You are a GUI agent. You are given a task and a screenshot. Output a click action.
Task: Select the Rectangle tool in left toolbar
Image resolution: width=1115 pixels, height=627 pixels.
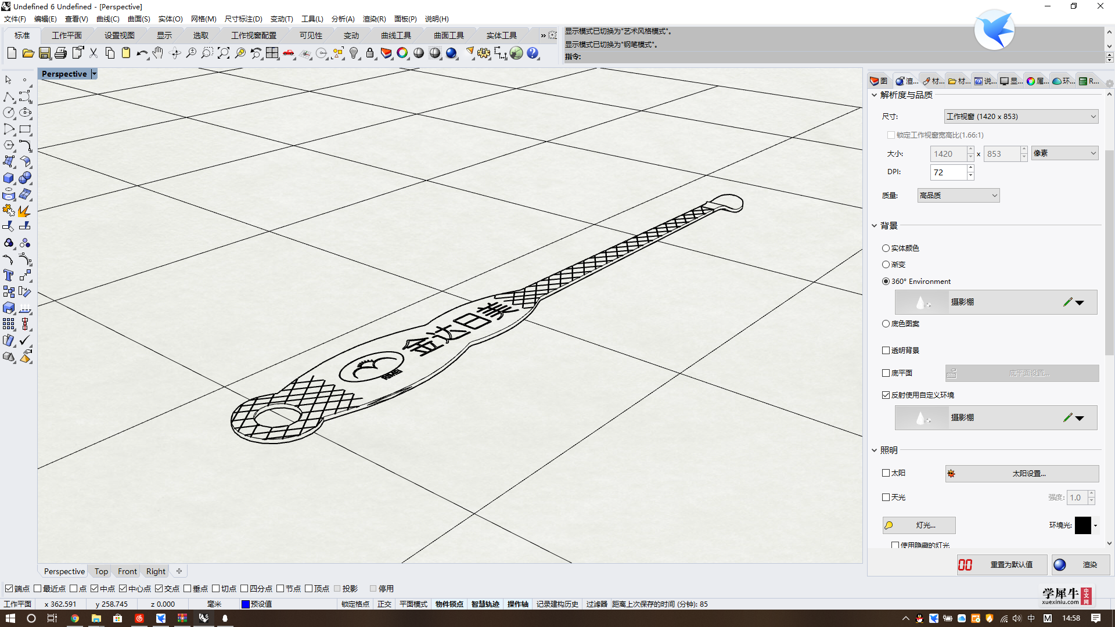pyautogui.click(x=25, y=129)
